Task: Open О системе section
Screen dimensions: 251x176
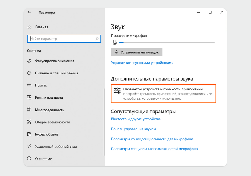Action: (43, 159)
